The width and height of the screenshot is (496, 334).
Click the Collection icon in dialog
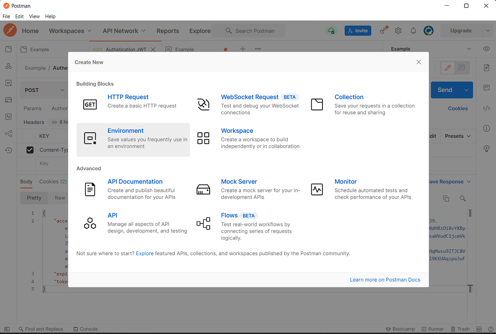coord(317,104)
